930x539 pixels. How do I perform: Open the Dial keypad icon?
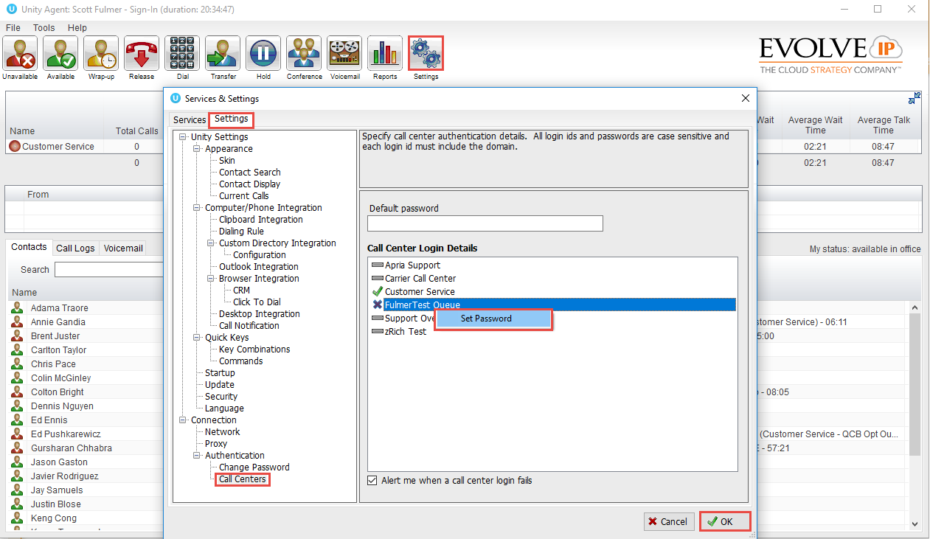point(182,54)
